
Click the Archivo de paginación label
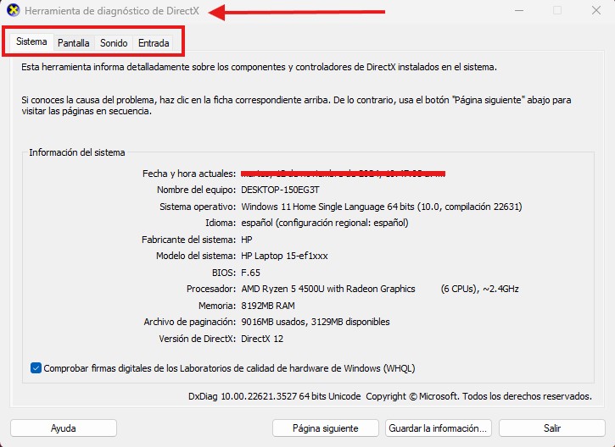(x=190, y=323)
